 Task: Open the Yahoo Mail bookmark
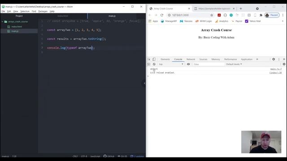coord(253,21)
